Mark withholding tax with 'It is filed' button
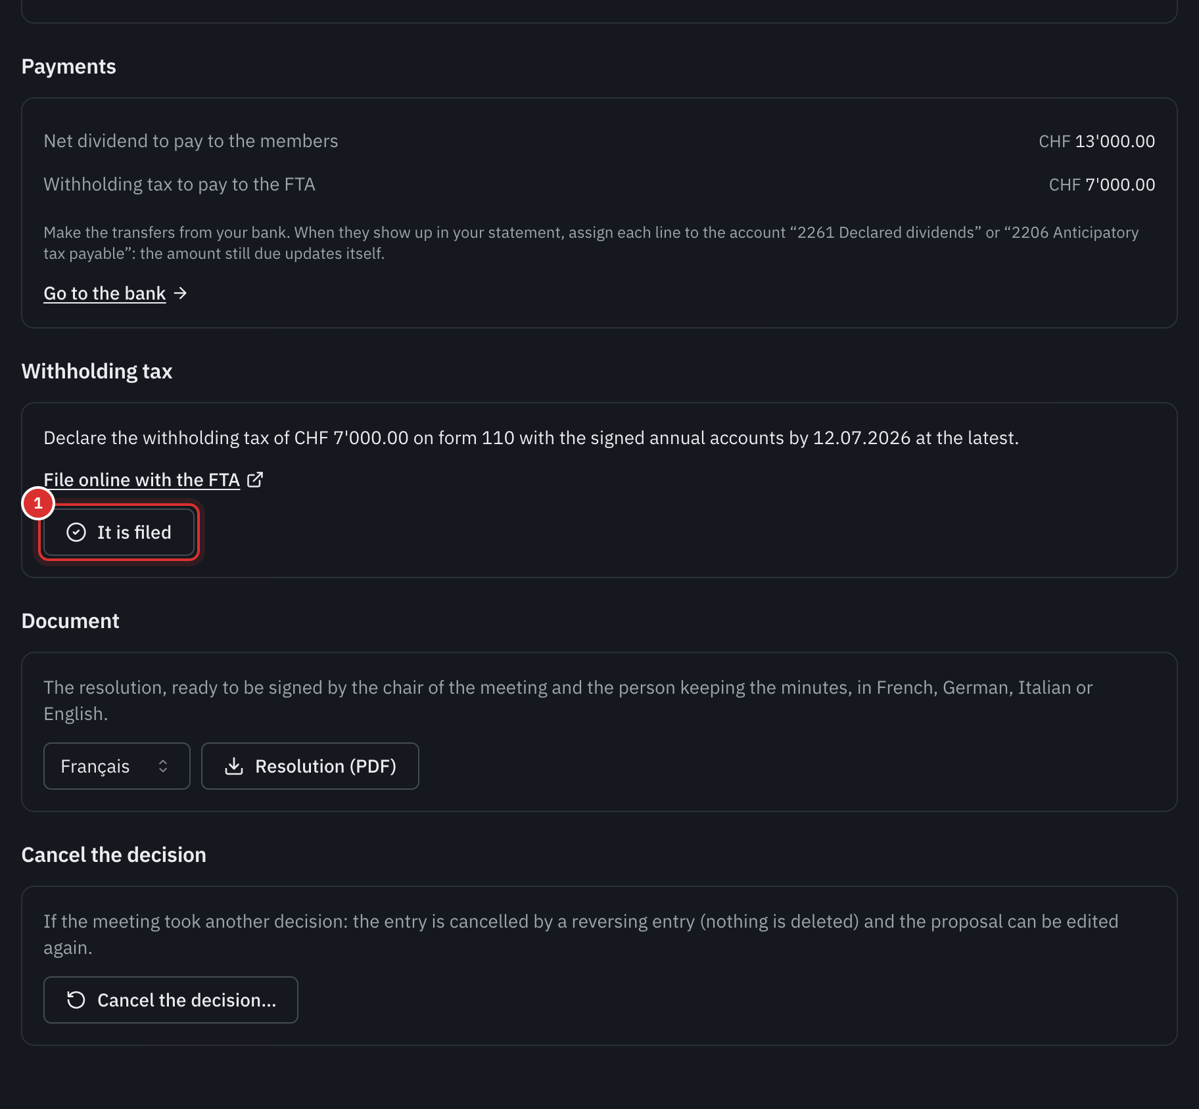 click(x=119, y=532)
